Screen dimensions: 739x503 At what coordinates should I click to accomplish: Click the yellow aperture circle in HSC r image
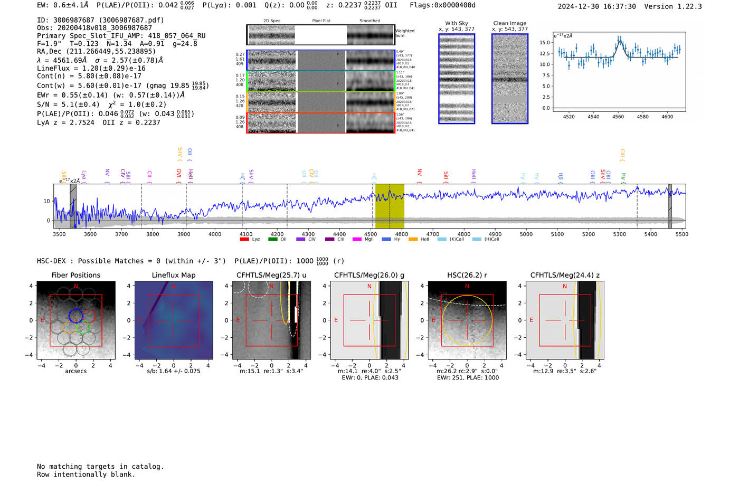(x=467, y=320)
